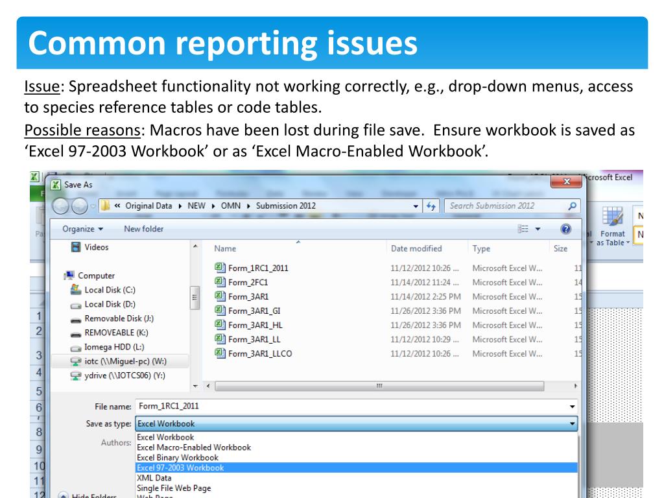Open the Help question mark icon

[565, 229]
